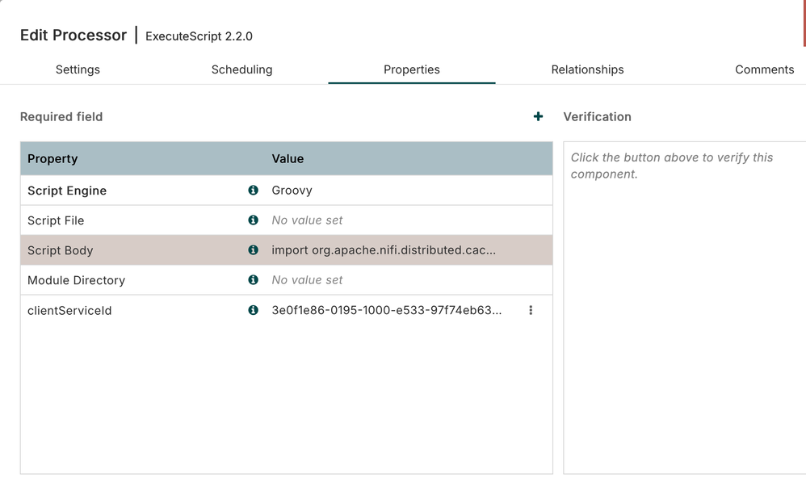Switch to the Settings tab
The width and height of the screenshot is (806, 499).
78,69
